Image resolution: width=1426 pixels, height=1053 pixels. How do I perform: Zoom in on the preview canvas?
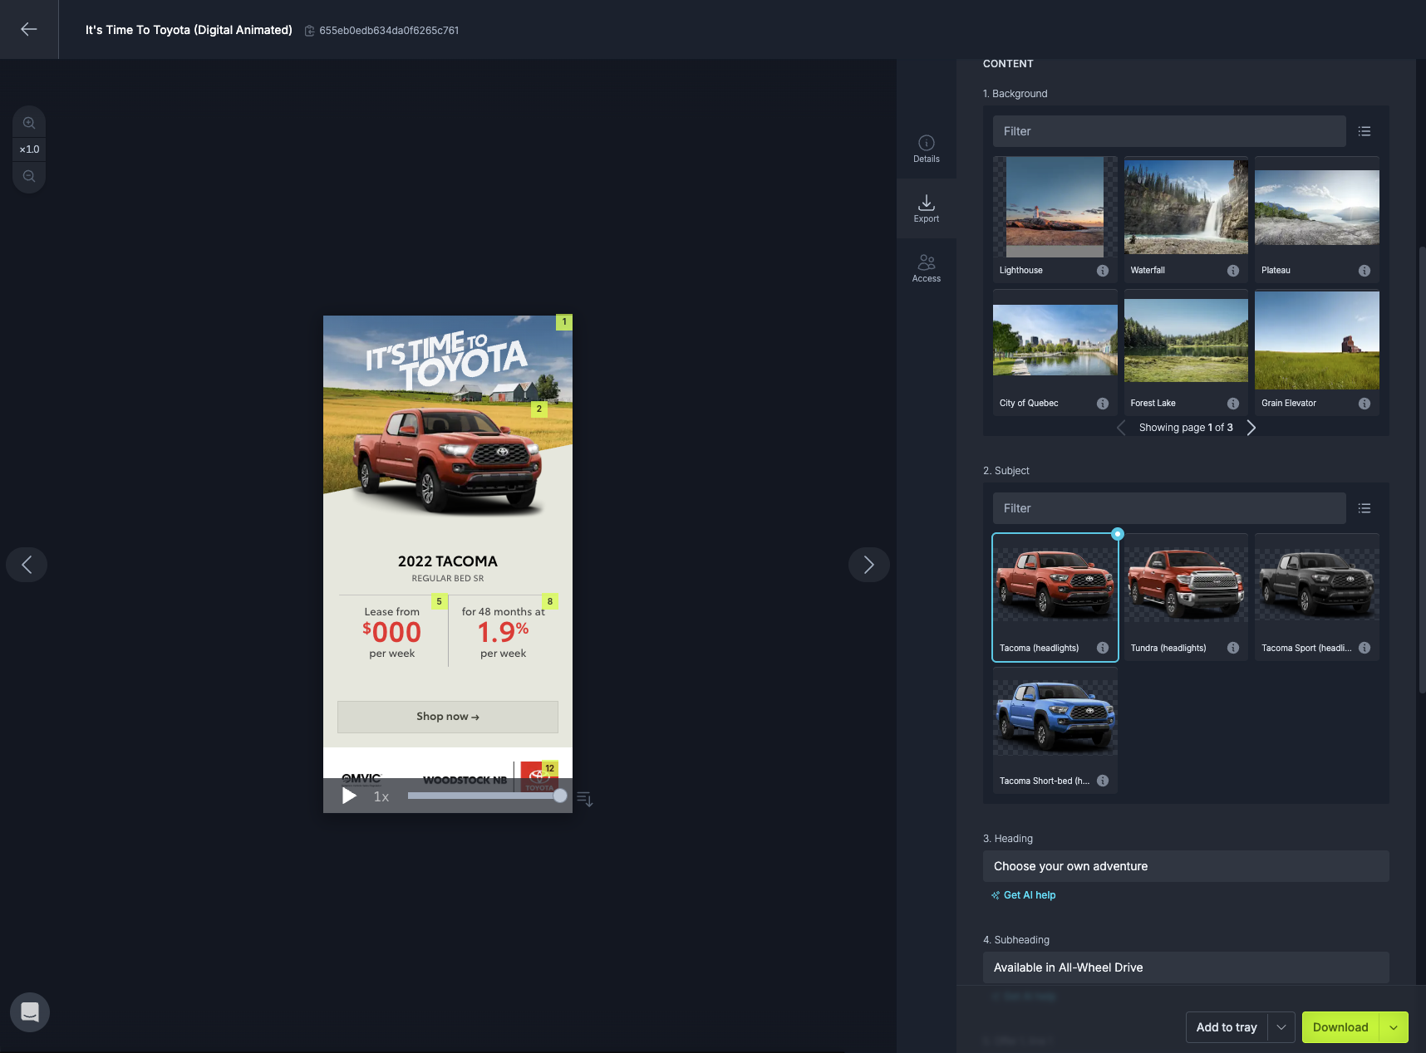pos(29,123)
